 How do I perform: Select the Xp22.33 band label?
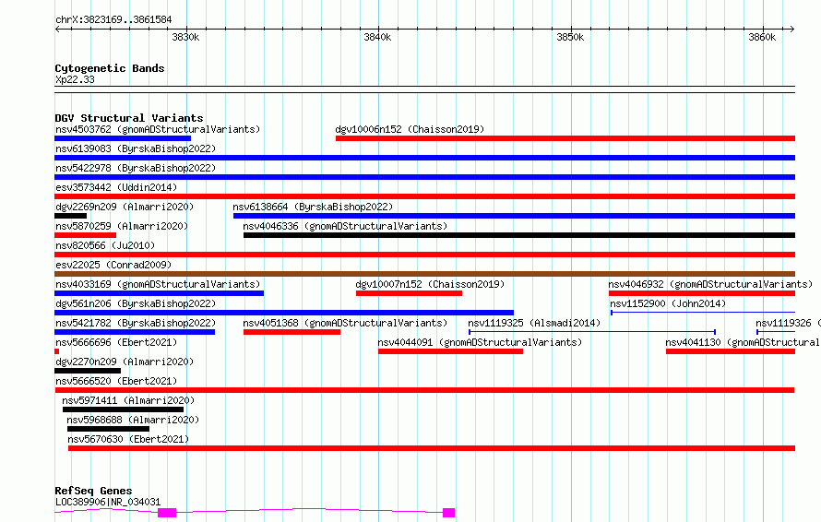pyautogui.click(x=75, y=79)
